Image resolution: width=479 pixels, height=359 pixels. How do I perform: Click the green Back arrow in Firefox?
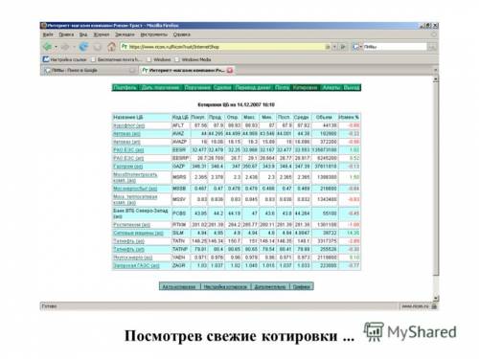[48, 47]
